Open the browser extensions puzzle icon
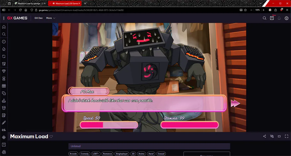Screen dimensions: 291x156 click(x=275, y=10)
